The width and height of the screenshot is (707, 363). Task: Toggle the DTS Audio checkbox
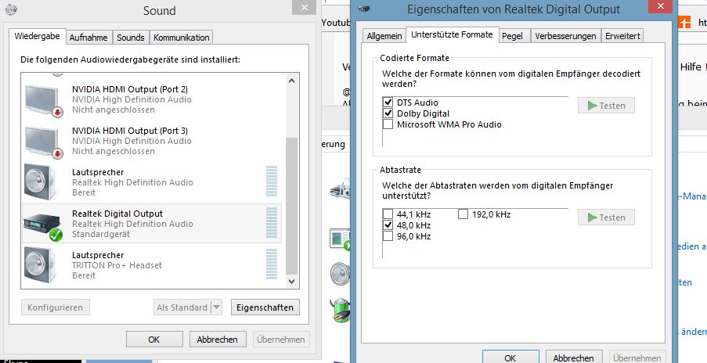[x=388, y=102]
